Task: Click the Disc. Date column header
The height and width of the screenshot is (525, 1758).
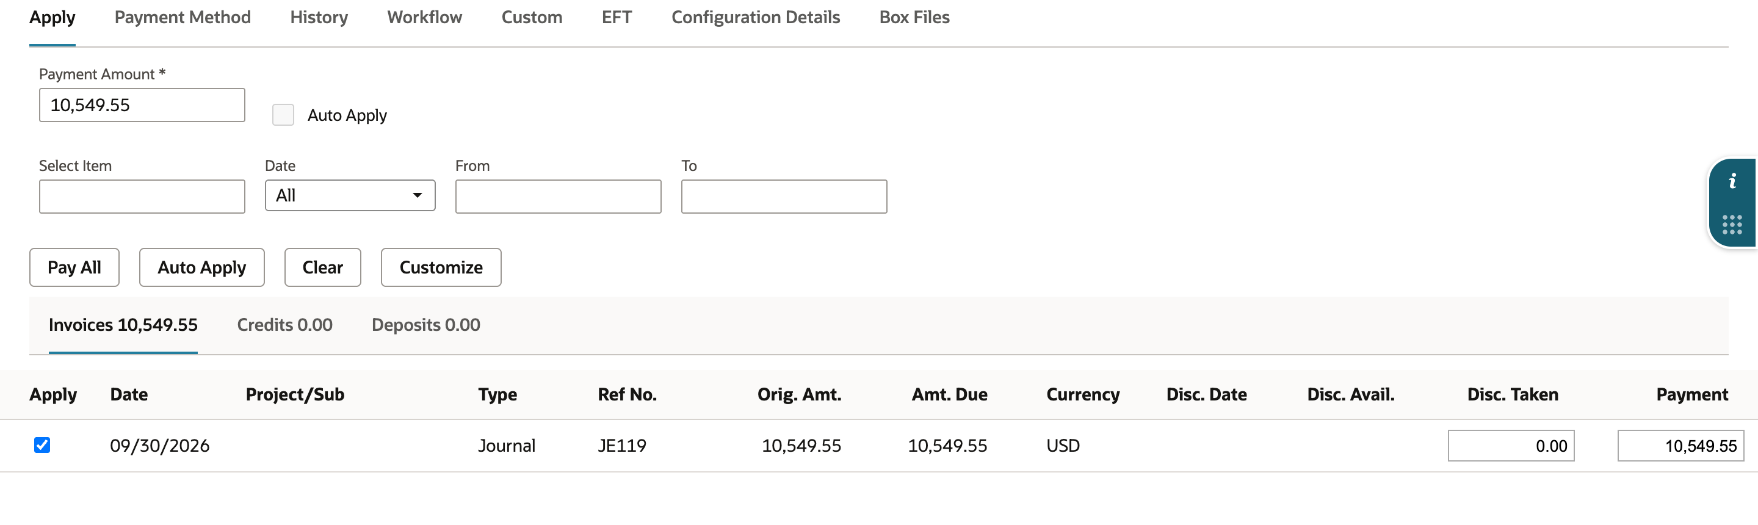Action: tap(1207, 394)
